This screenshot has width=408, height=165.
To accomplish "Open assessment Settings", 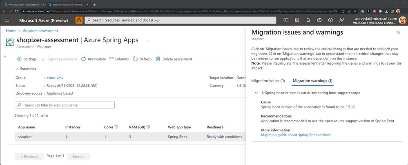I will pyautogui.click(x=27, y=59).
